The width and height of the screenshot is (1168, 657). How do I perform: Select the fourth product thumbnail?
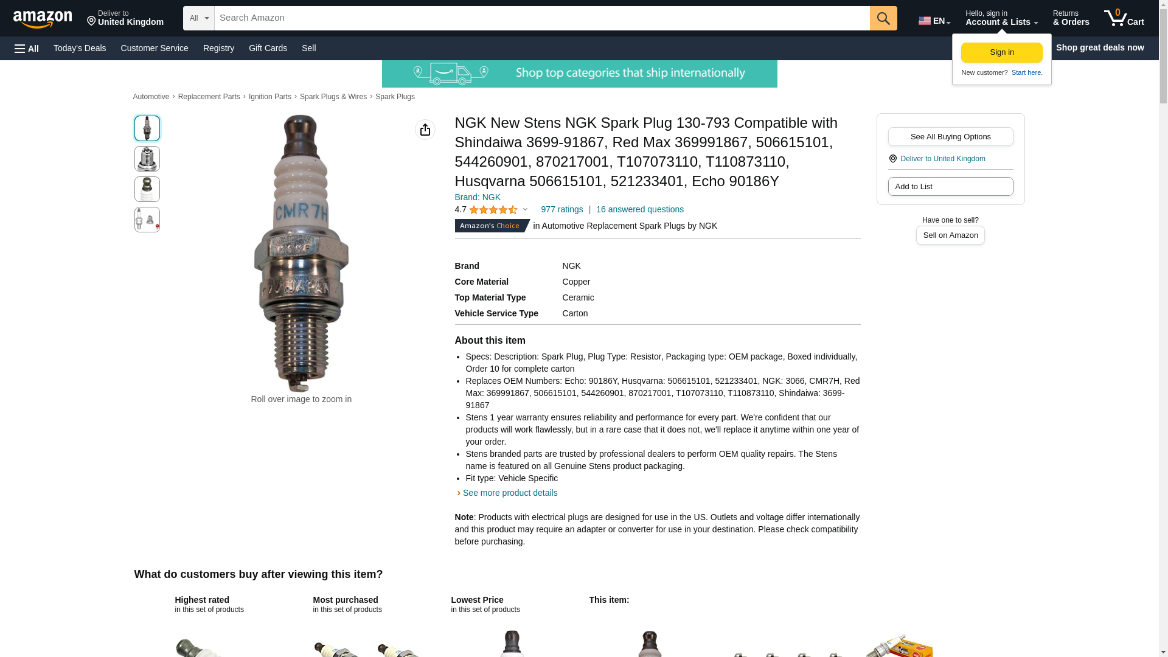pos(147,220)
